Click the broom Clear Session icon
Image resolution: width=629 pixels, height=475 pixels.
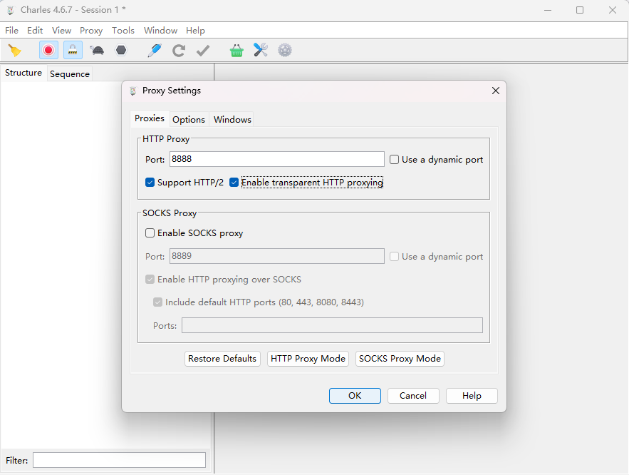tap(15, 51)
